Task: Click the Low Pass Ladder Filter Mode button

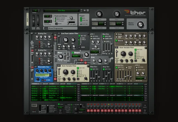Action: coord(79,47)
